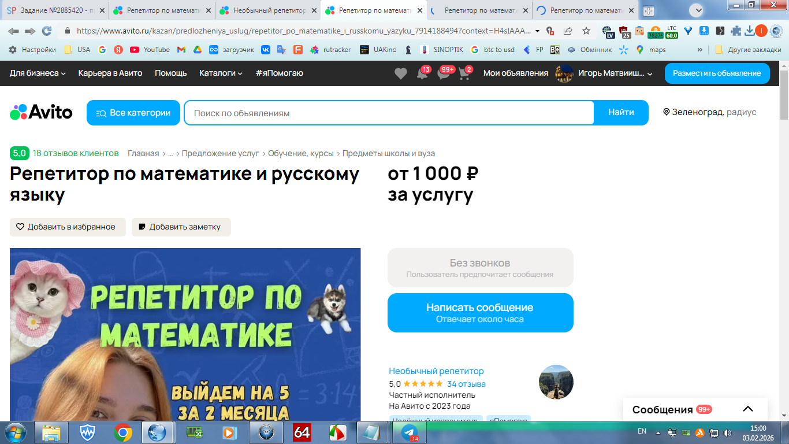Switch to the Задание №2885420 tab

click(55, 10)
